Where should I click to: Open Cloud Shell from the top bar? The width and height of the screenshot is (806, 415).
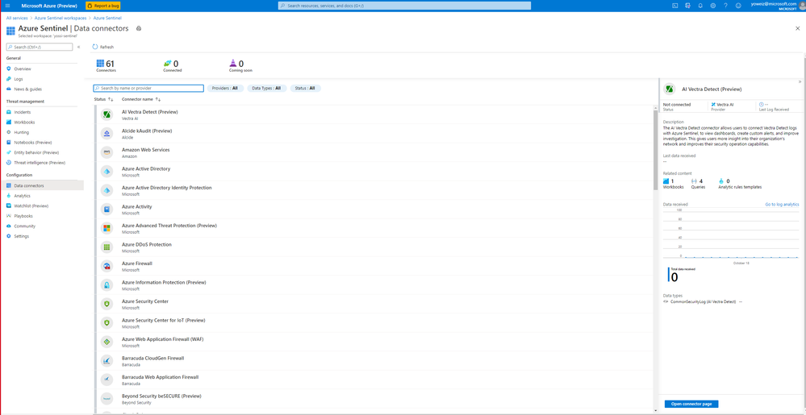[x=675, y=6]
